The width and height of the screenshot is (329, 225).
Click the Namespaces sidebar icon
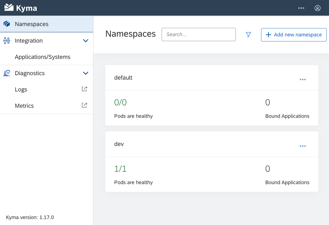pos(7,24)
